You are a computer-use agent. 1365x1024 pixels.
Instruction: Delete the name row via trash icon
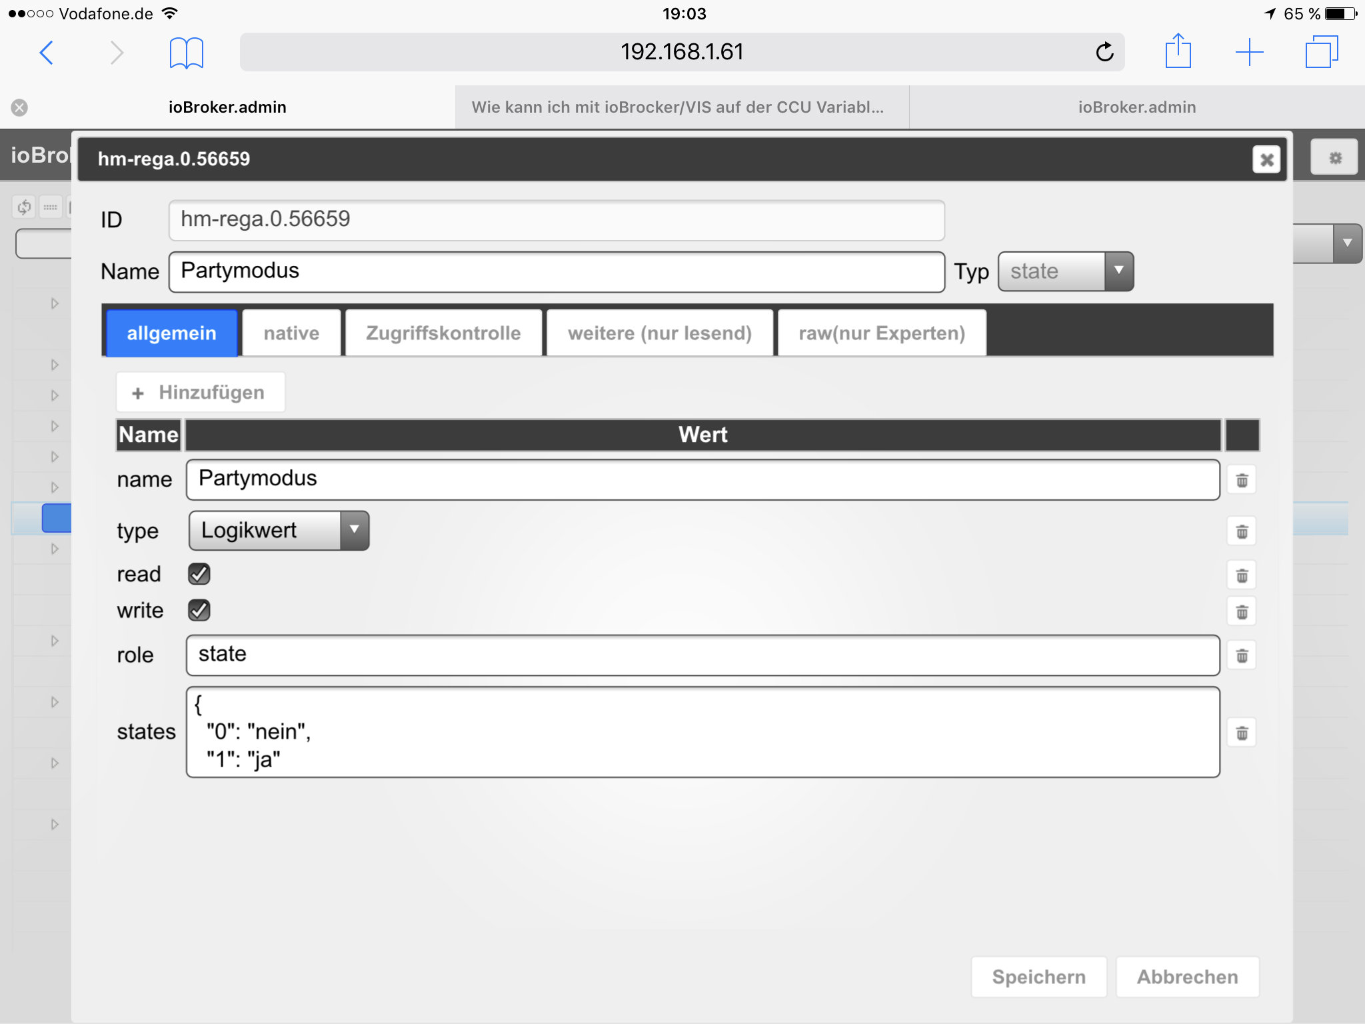coord(1242,480)
